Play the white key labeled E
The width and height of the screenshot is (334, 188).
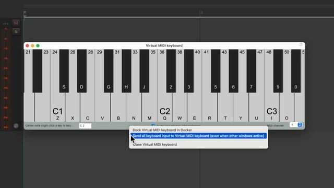click(195, 108)
